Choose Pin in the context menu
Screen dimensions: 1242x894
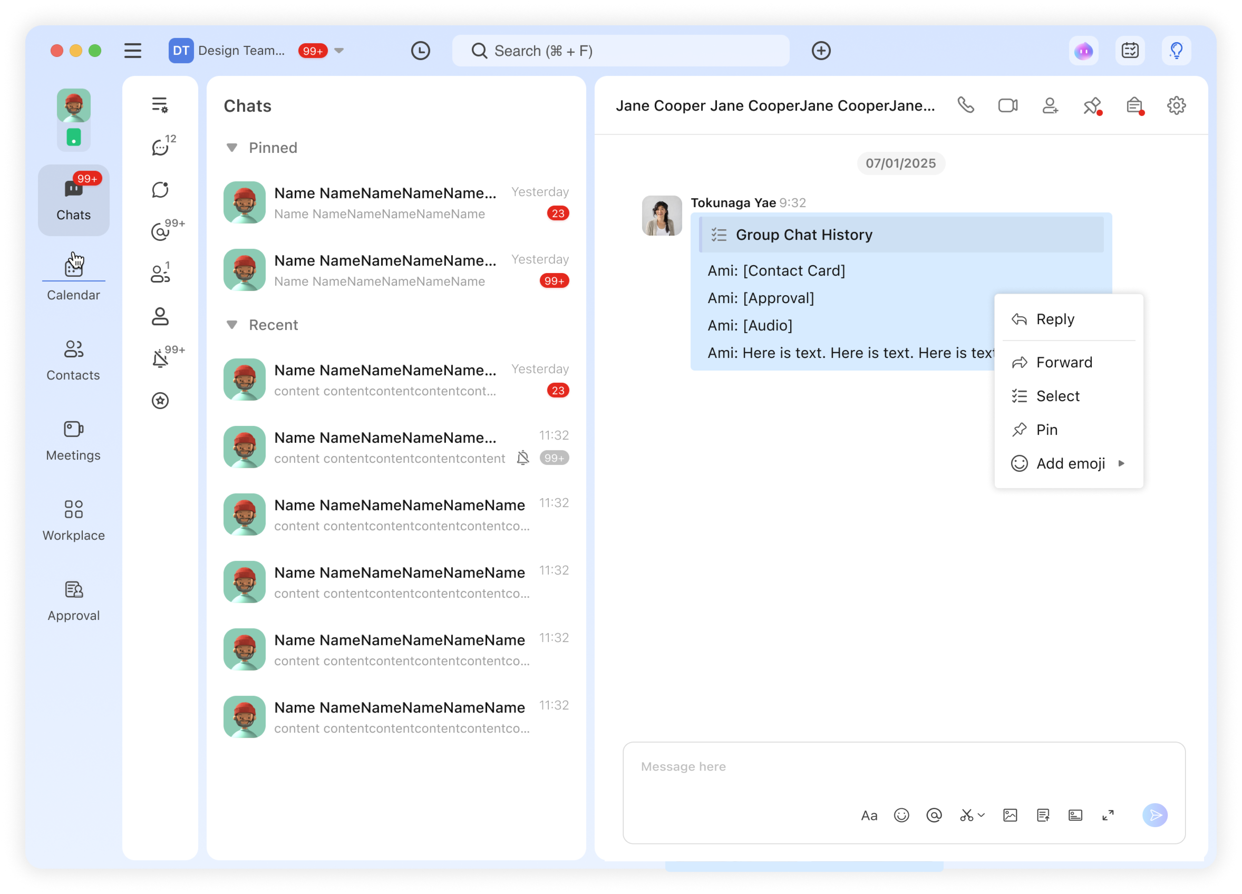point(1046,430)
